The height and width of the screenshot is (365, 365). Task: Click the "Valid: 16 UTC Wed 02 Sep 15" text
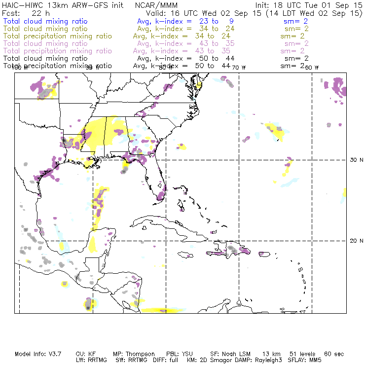[204, 13]
